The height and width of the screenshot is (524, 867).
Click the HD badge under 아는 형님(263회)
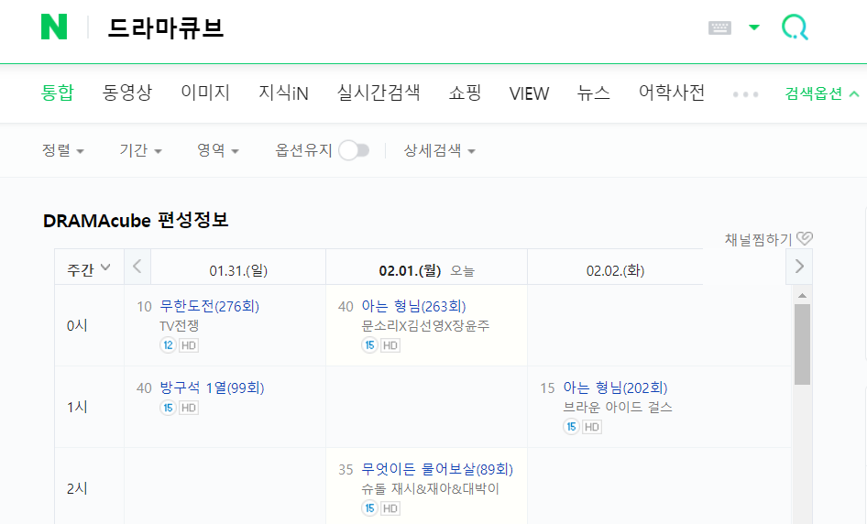390,345
